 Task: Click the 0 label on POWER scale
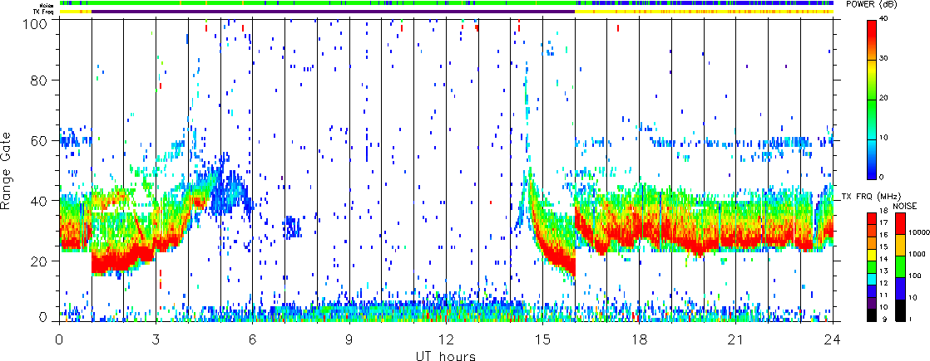click(x=883, y=178)
